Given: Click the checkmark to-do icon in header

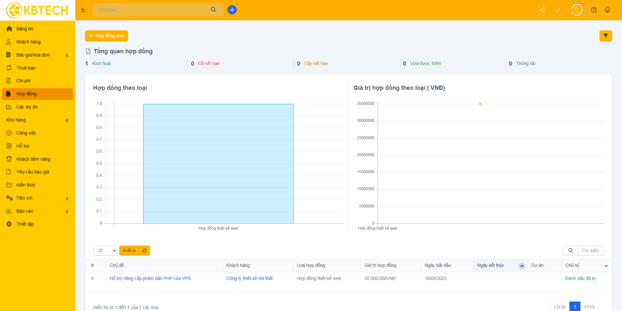Looking at the screenshot, I should coord(558,10).
